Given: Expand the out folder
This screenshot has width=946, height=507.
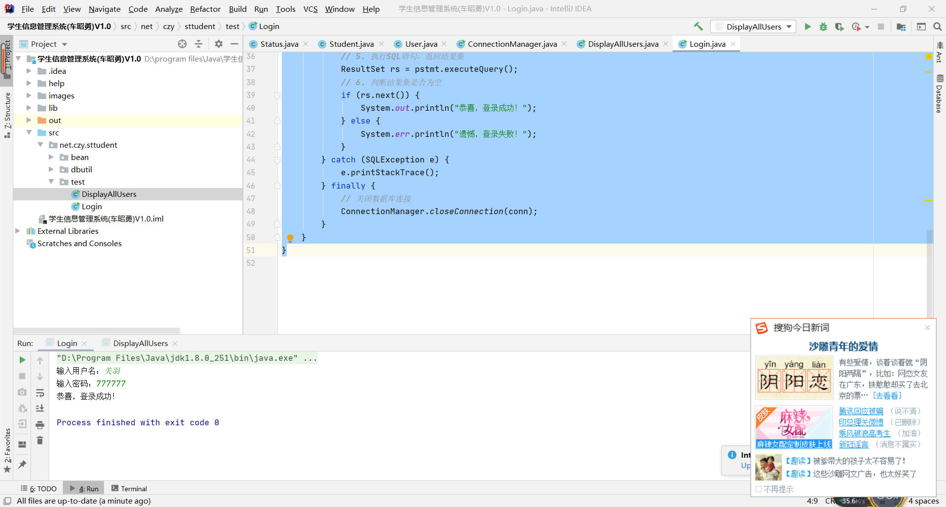Looking at the screenshot, I should (x=29, y=120).
